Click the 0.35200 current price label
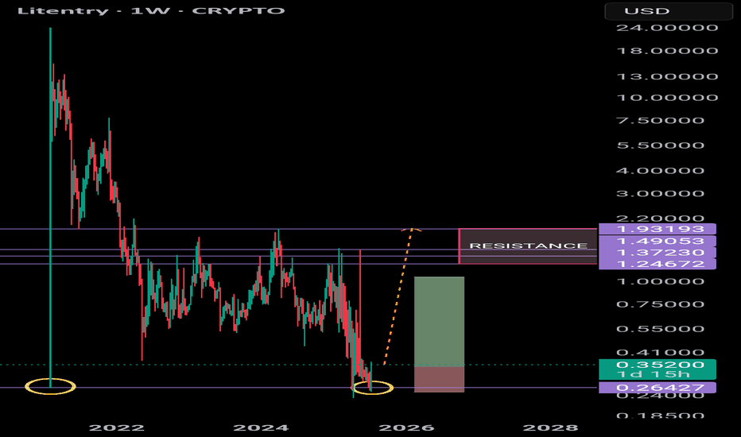This screenshot has height=437, width=741. tap(658, 365)
